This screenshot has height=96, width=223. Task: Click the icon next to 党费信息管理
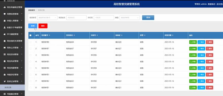click(4, 14)
